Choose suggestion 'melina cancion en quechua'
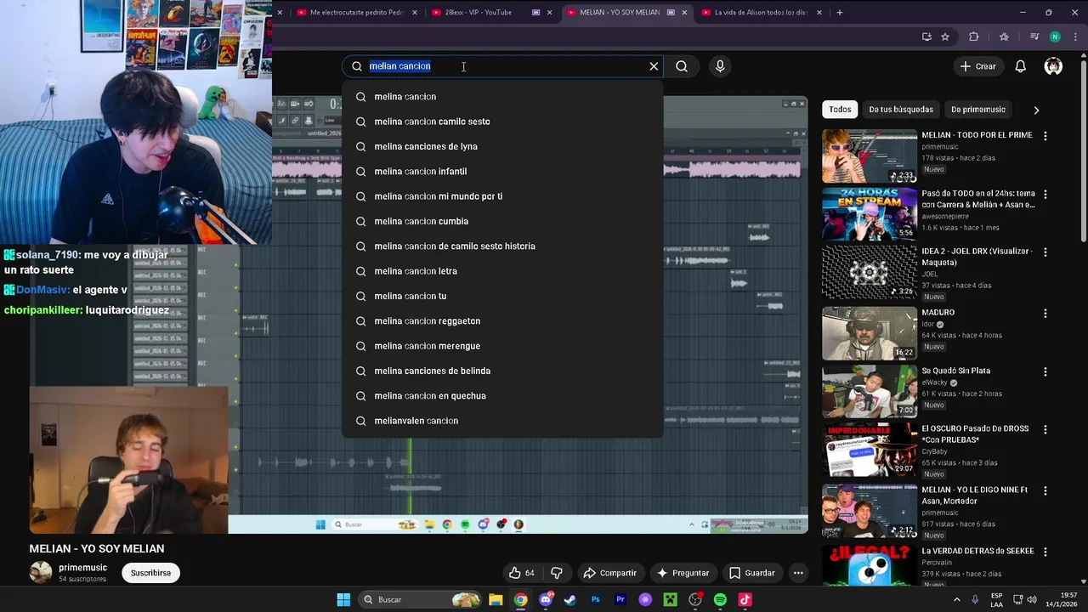Viewport: 1088px width, 612px height. [502, 396]
